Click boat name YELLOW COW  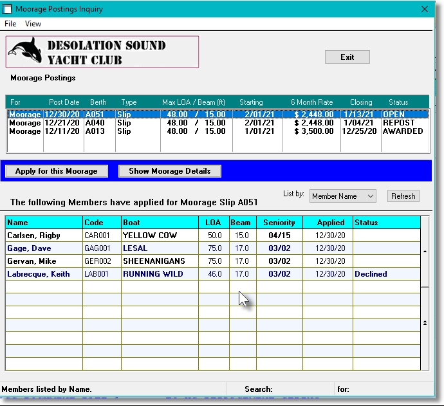point(150,235)
